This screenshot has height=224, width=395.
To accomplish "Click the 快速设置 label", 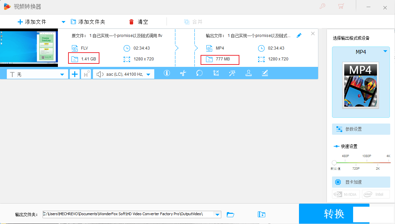I will (349, 146).
